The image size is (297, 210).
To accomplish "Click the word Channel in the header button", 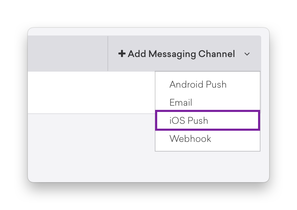I will [217, 54].
